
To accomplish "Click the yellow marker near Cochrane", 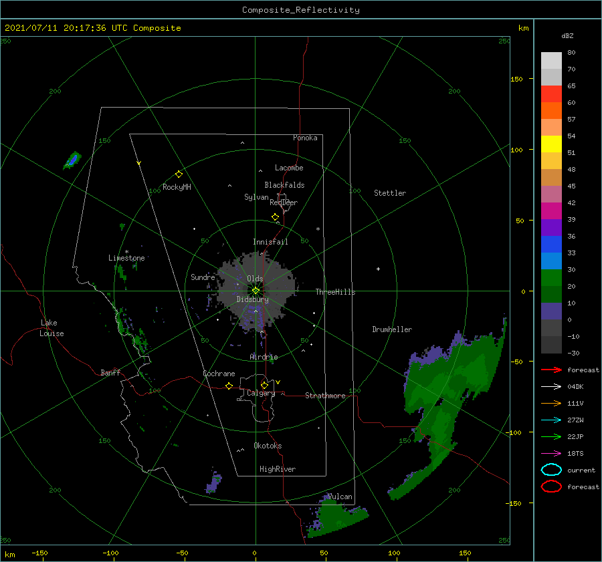I will pos(229,386).
